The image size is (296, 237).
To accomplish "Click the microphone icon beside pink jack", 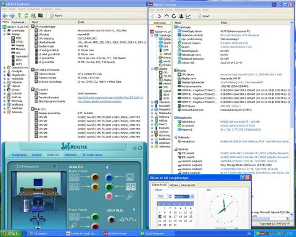I will tap(129, 197).
